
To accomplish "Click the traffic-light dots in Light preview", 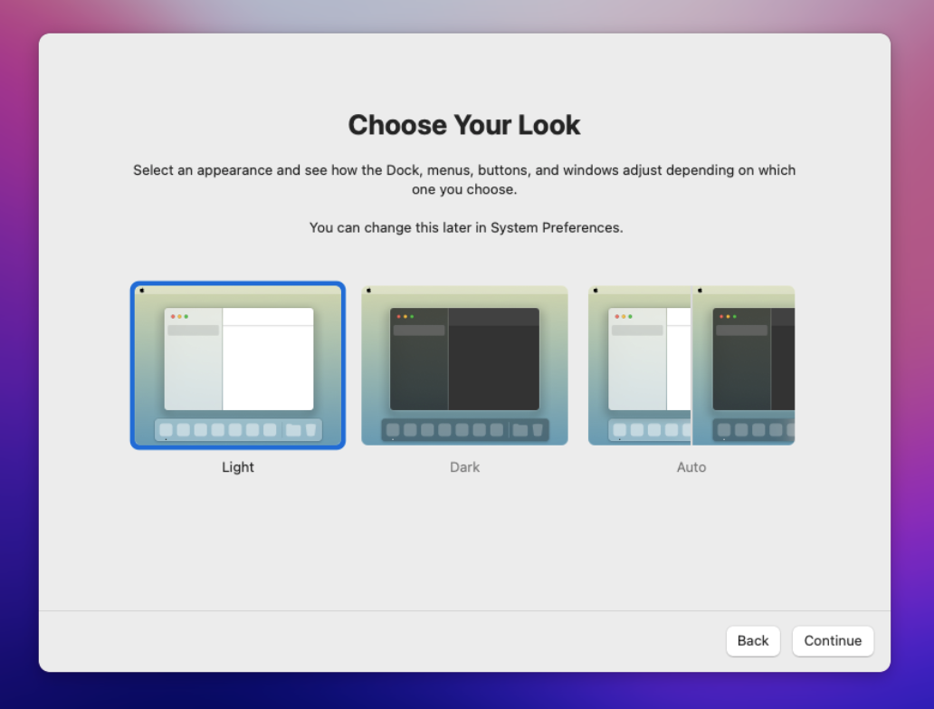I will tap(180, 318).
